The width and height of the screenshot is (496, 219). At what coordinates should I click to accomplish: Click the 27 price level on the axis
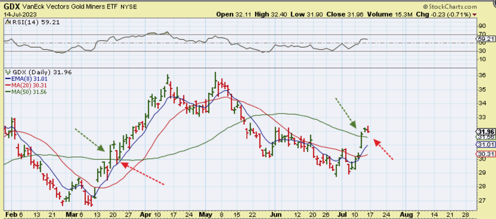[x=482, y=200]
